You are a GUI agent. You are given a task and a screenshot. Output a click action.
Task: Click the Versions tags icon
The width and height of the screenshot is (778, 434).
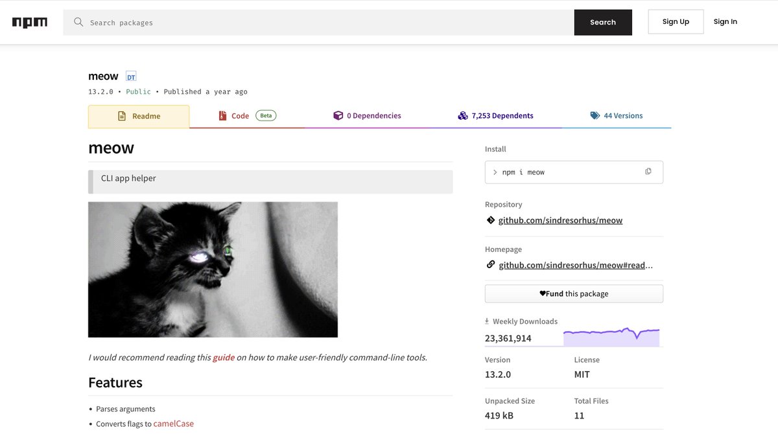click(595, 115)
